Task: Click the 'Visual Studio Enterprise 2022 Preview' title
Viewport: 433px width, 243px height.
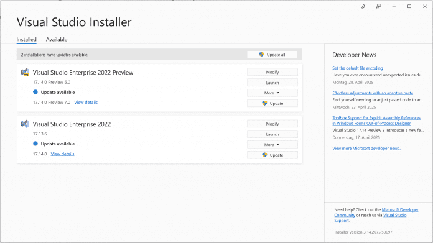Action: point(83,73)
